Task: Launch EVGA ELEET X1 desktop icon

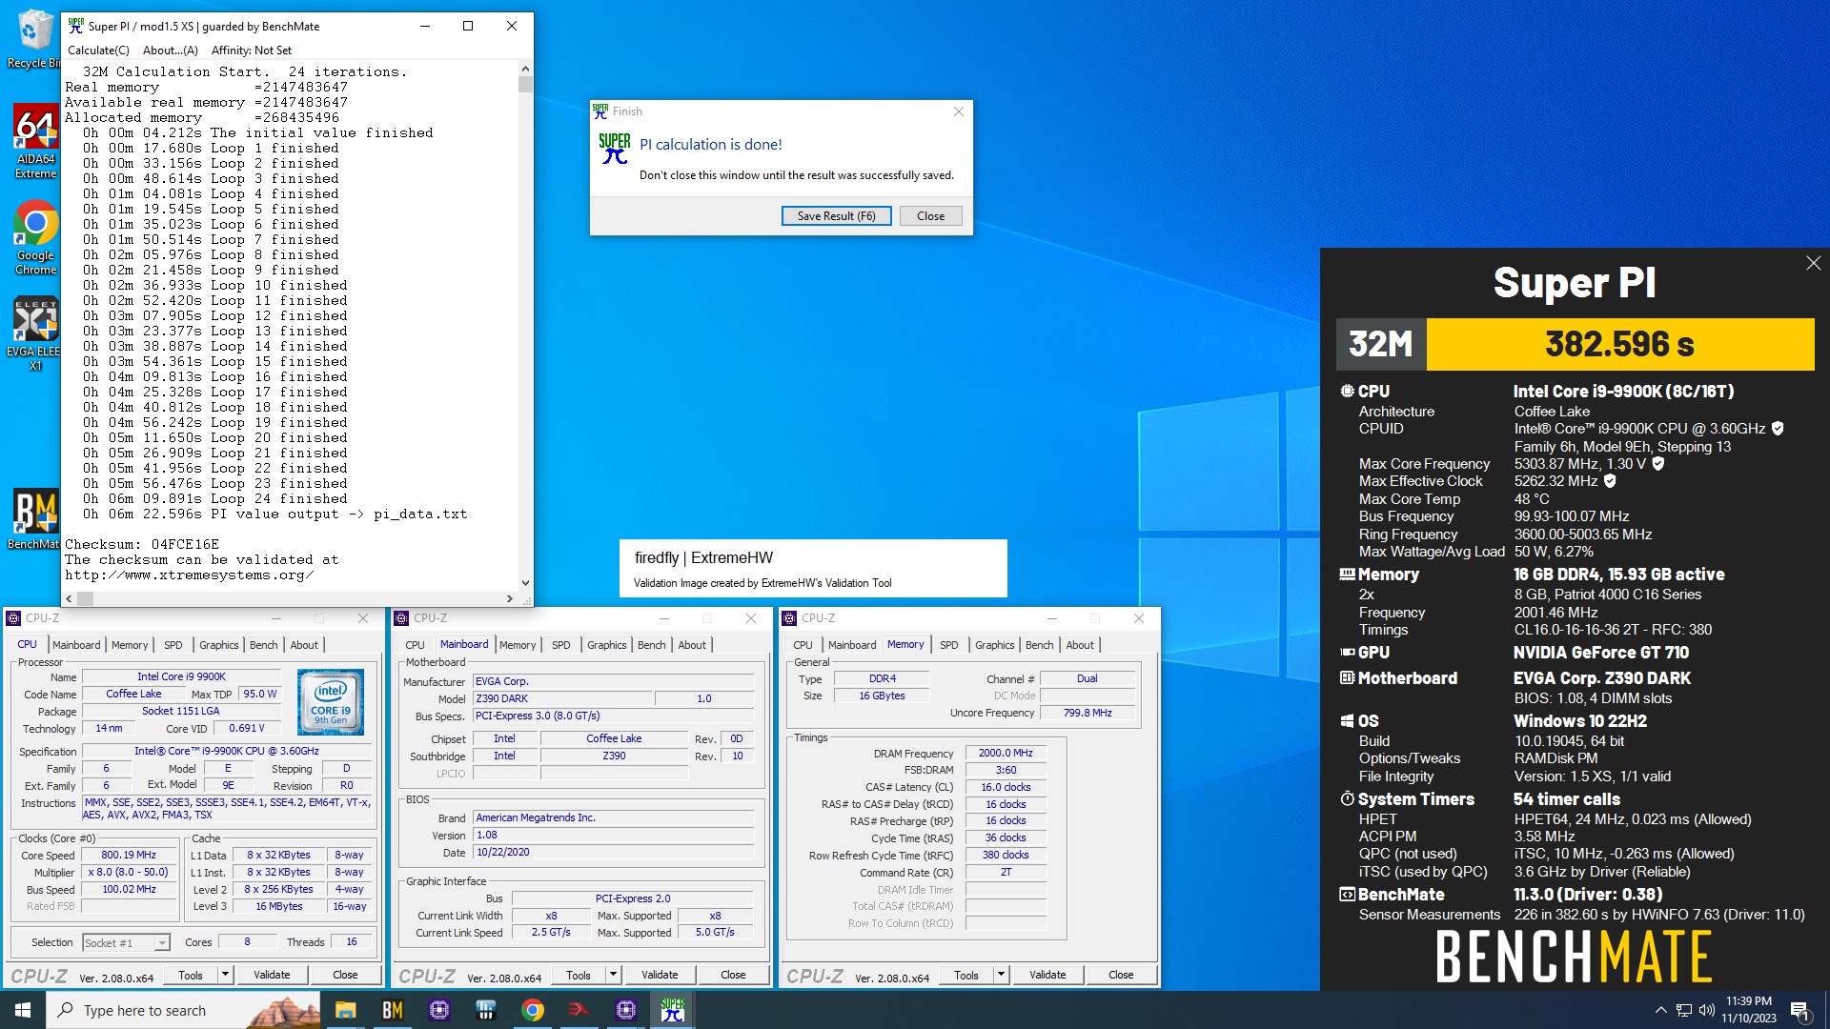Action: click(x=35, y=333)
